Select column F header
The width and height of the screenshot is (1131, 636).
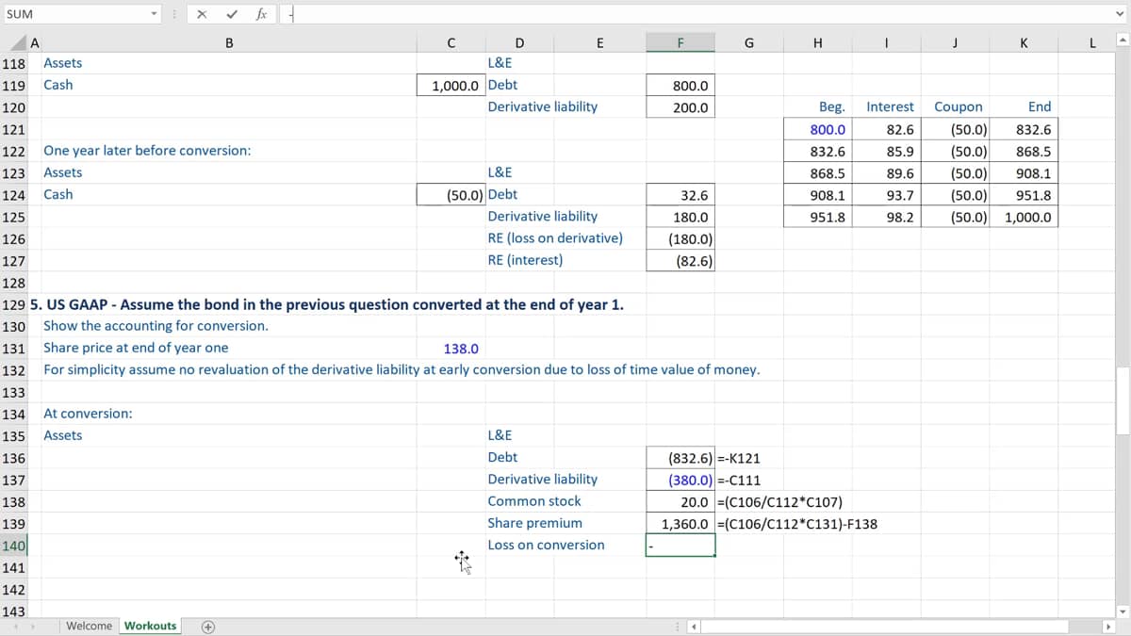coord(680,42)
